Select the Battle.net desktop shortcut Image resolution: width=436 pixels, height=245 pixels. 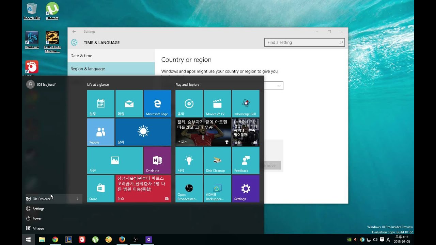pos(32,40)
